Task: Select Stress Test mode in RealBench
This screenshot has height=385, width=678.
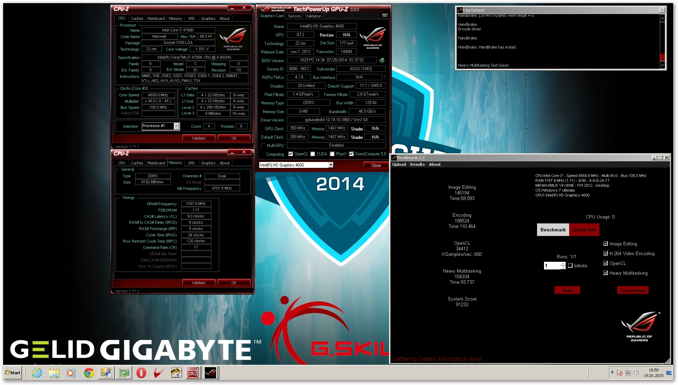Action: click(584, 230)
